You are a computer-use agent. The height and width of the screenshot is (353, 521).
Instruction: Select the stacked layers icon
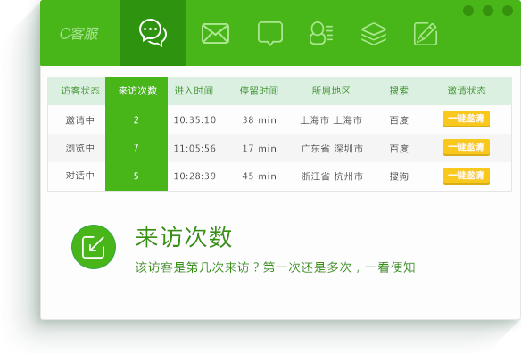tap(374, 34)
